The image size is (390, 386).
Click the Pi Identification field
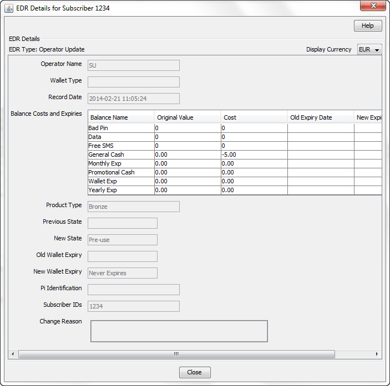click(x=134, y=290)
